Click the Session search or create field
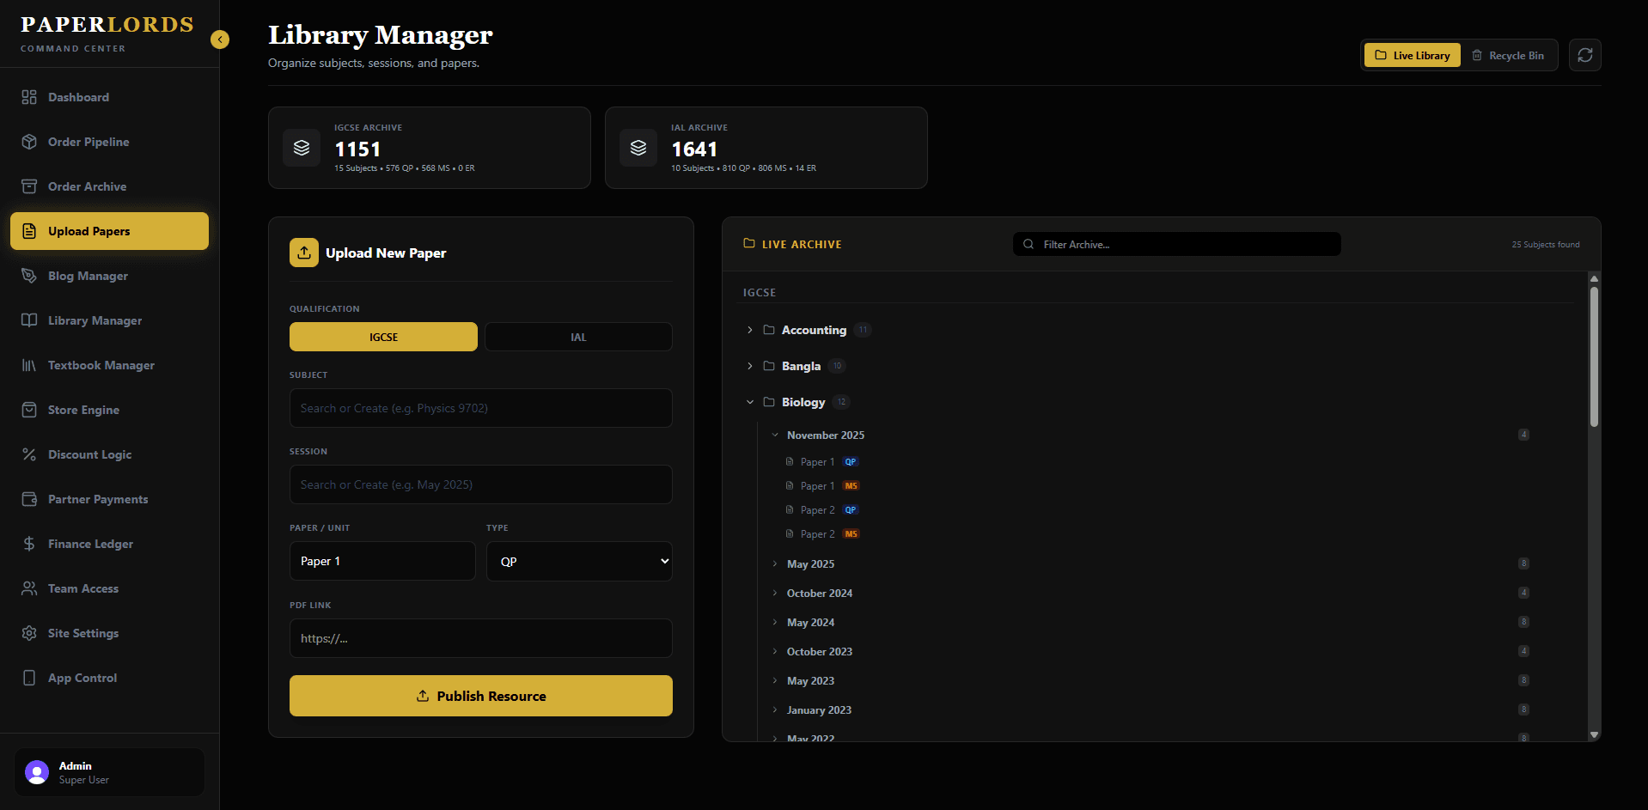The image size is (1648, 810). (481, 484)
